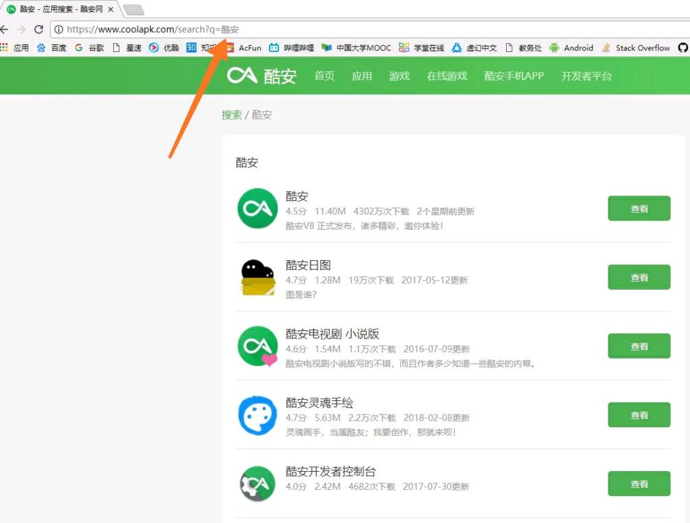Open 开发者平台 in site navigation
The width and height of the screenshot is (690, 523).
point(586,75)
